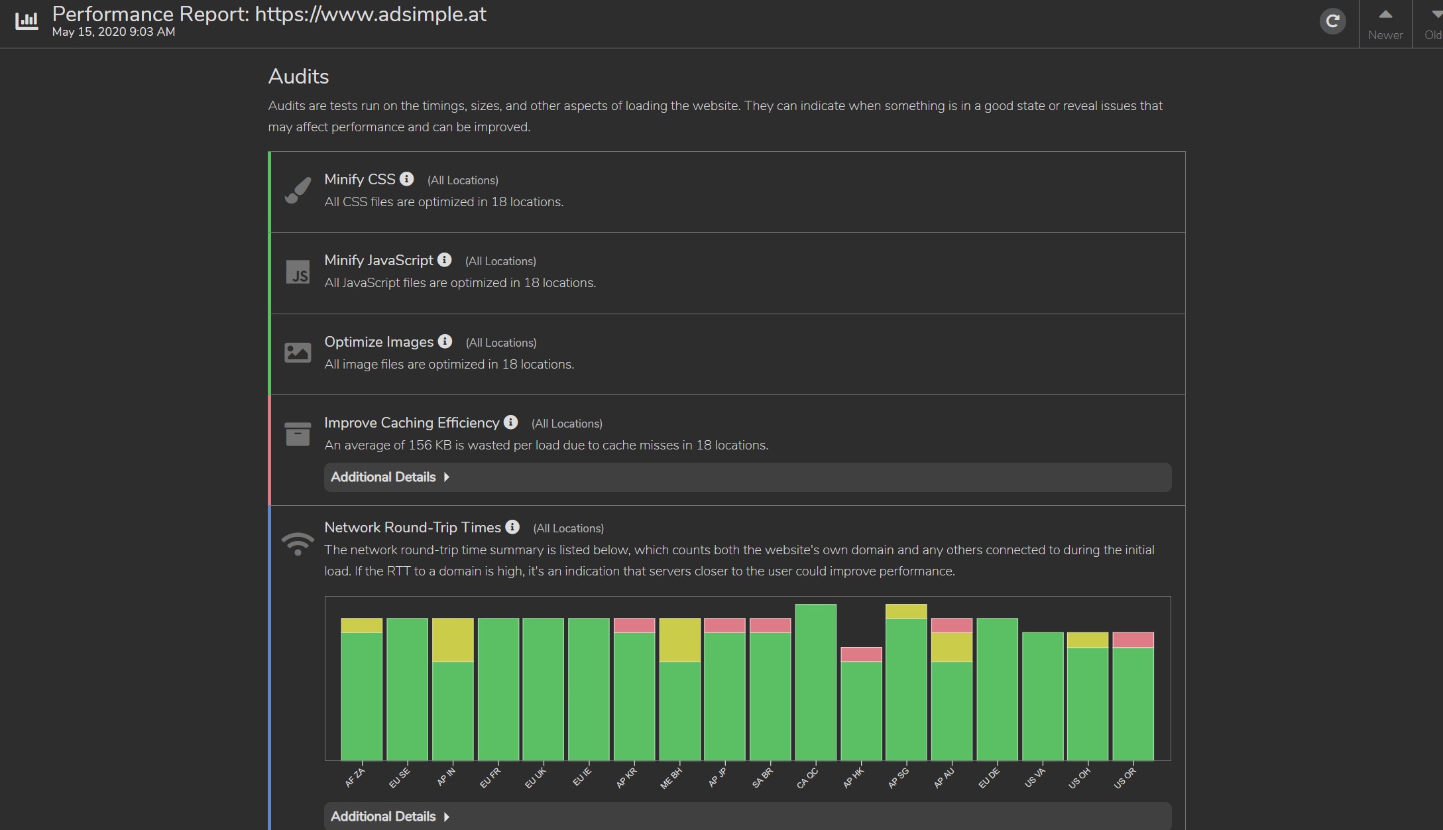The height and width of the screenshot is (830, 1443).
Task: Open info icon next to Minify JavaScript
Action: click(x=445, y=260)
